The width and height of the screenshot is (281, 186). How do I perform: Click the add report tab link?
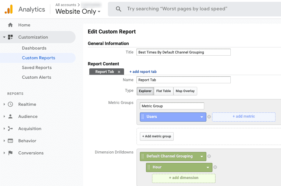143,72
